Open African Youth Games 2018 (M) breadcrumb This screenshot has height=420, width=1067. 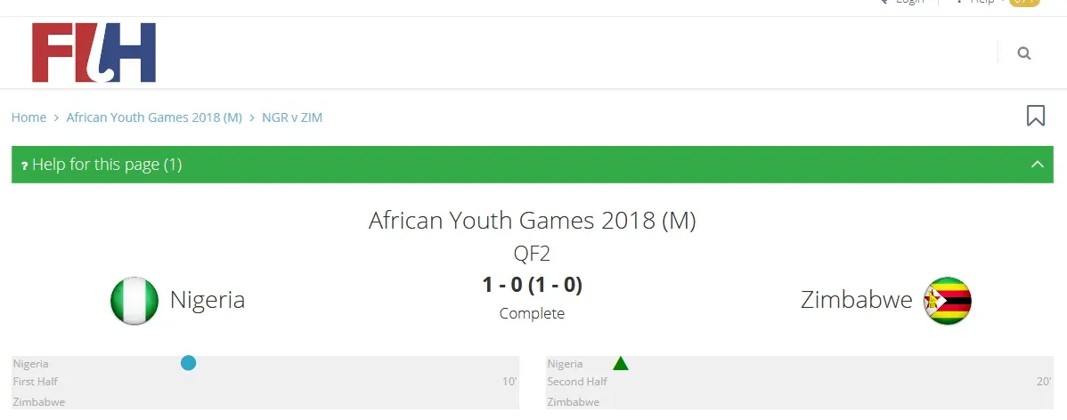tap(154, 117)
